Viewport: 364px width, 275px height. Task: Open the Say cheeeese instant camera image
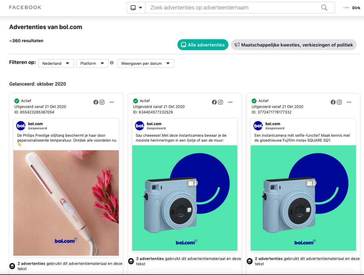[x=184, y=198]
